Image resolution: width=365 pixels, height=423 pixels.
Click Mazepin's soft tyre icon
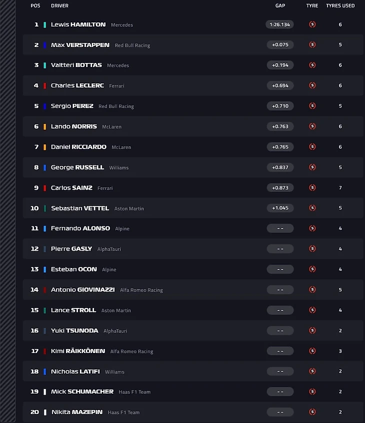pos(312,412)
